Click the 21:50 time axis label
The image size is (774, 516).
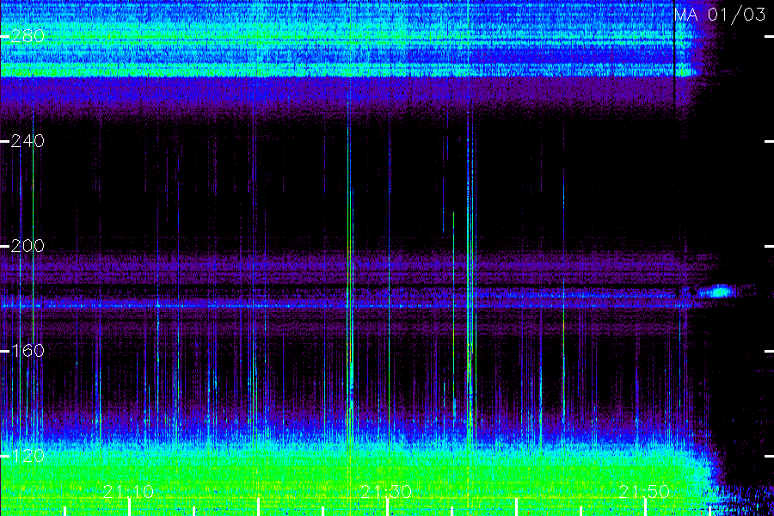coord(644,492)
